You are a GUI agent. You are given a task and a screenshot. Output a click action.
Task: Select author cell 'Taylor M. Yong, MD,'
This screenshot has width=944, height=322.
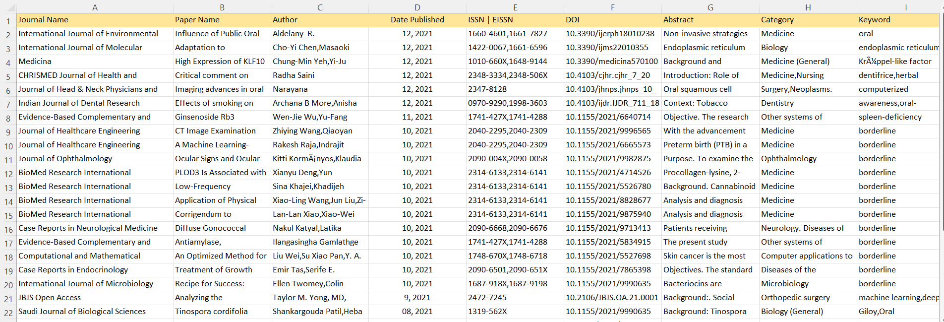(320, 298)
